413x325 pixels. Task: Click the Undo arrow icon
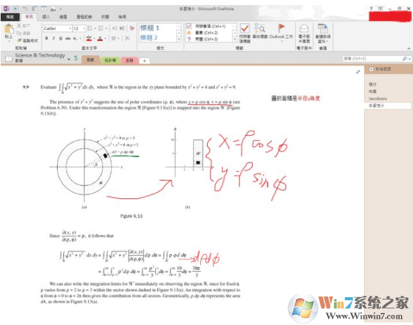25,9
